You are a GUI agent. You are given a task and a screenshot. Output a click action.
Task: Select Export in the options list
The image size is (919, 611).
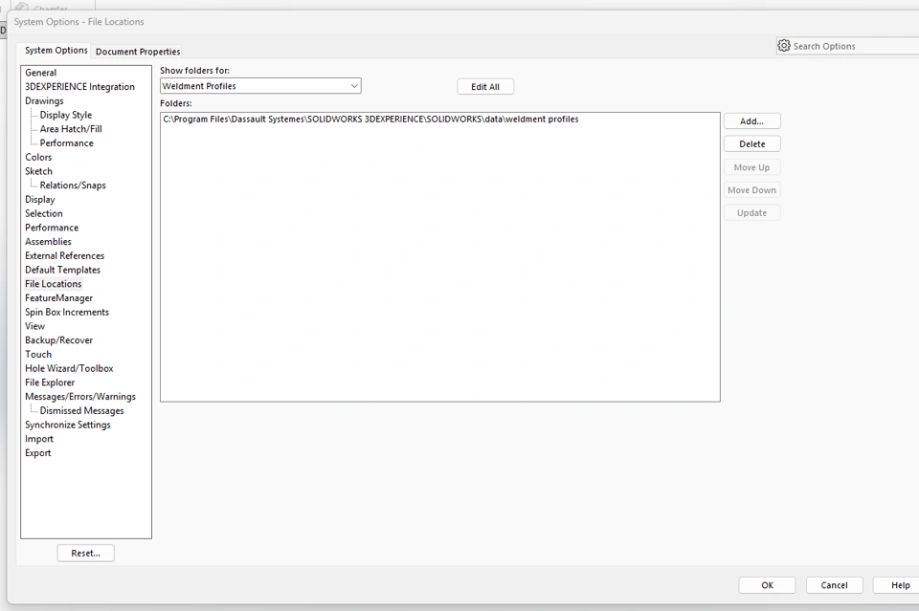38,453
